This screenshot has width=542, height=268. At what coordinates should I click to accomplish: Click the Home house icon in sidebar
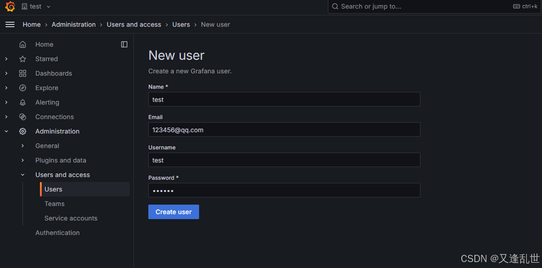pos(23,44)
